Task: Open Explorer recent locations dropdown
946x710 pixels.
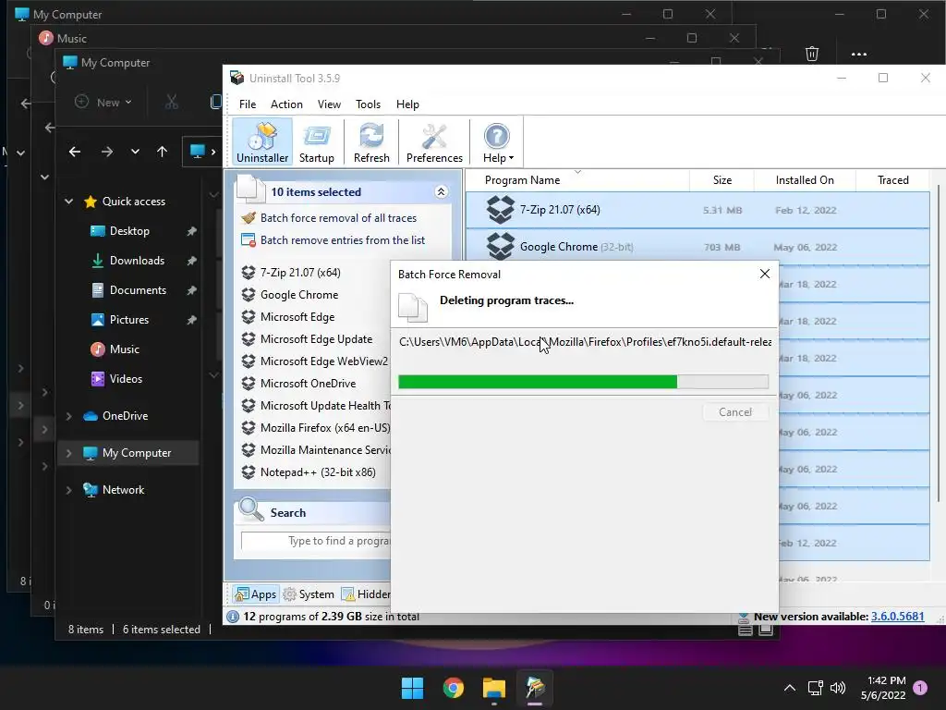Action: 135,152
